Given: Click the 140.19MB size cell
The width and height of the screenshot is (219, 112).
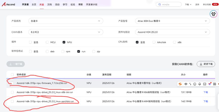Looking at the screenshot, I should pos(186,101).
